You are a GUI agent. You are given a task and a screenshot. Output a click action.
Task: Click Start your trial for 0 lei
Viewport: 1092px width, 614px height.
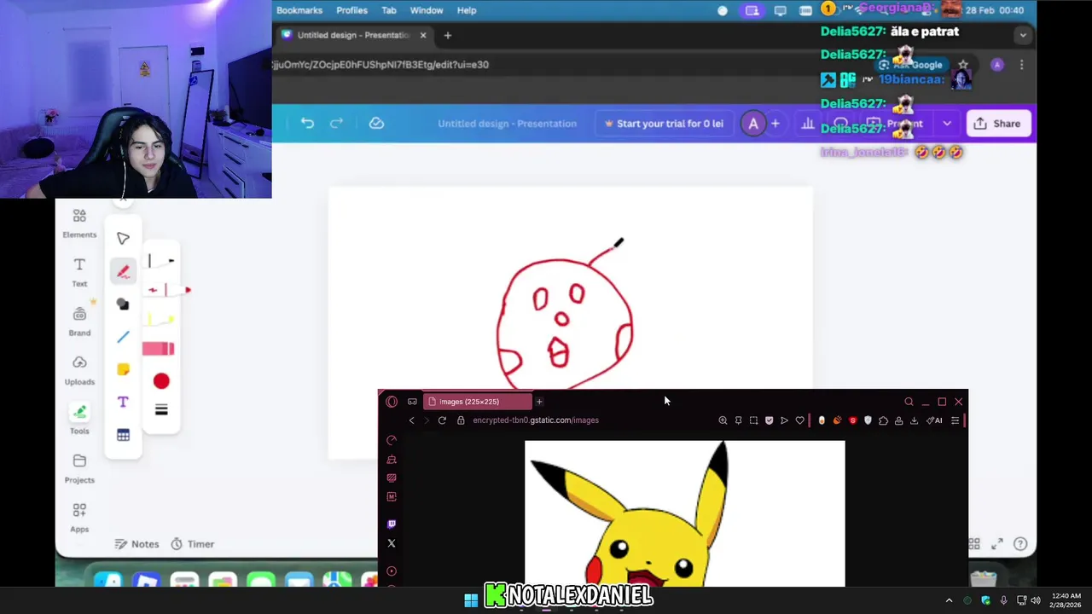(663, 124)
